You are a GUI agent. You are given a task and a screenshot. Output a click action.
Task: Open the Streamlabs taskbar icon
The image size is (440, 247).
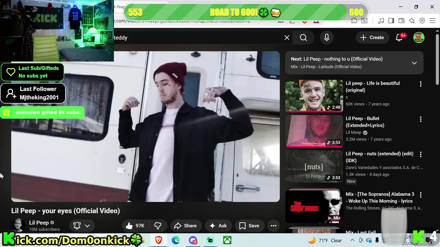(210, 240)
